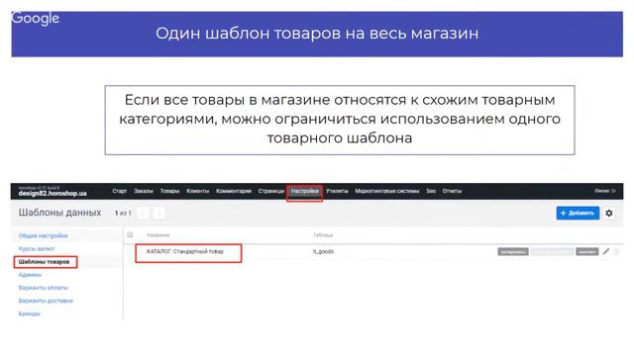Go to previous page with left arrow
The width and height of the screenshot is (634, 356).
[143, 214]
